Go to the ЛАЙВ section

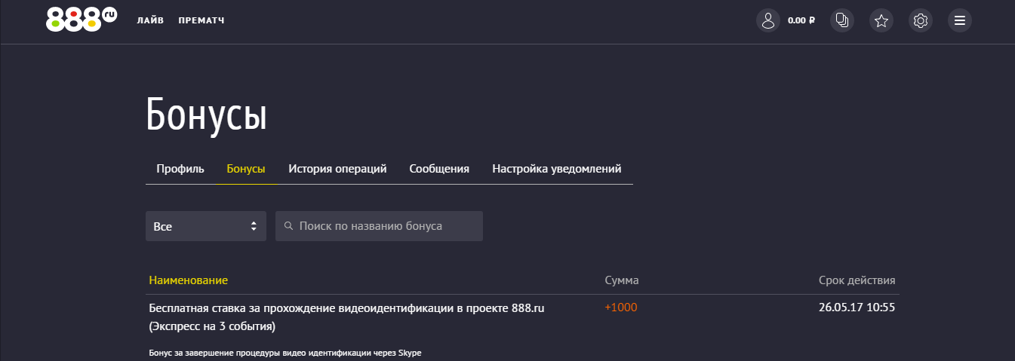[x=150, y=20]
